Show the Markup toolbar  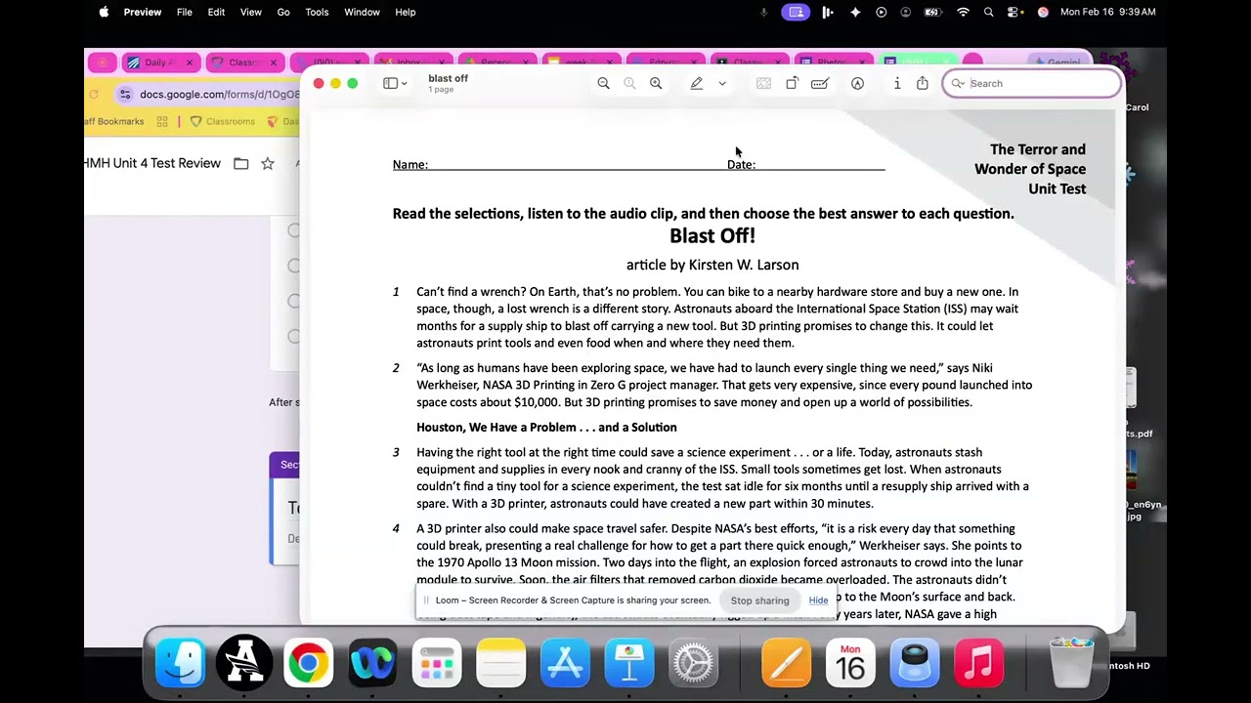857,84
